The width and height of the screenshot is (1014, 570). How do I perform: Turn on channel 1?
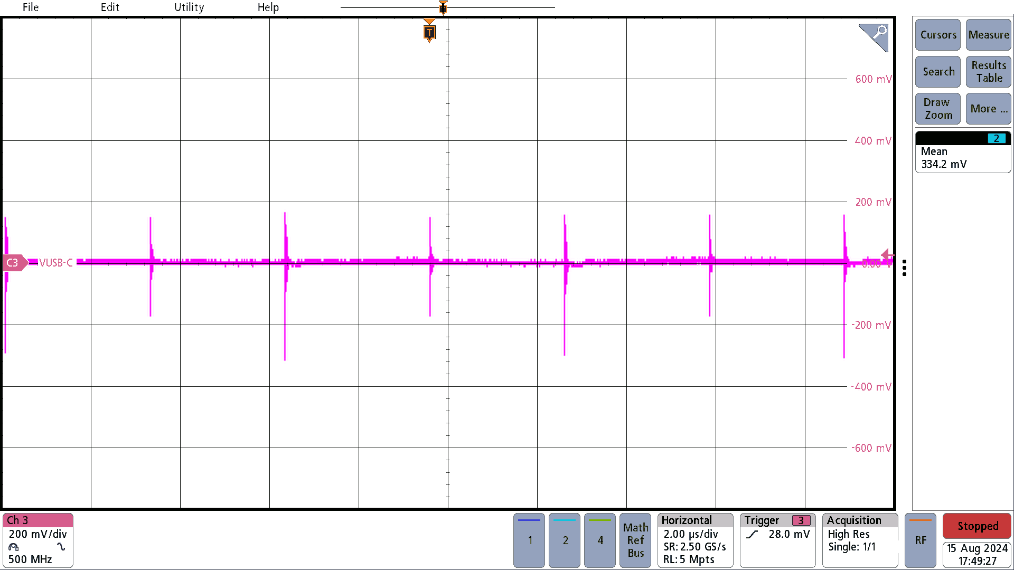(x=529, y=540)
